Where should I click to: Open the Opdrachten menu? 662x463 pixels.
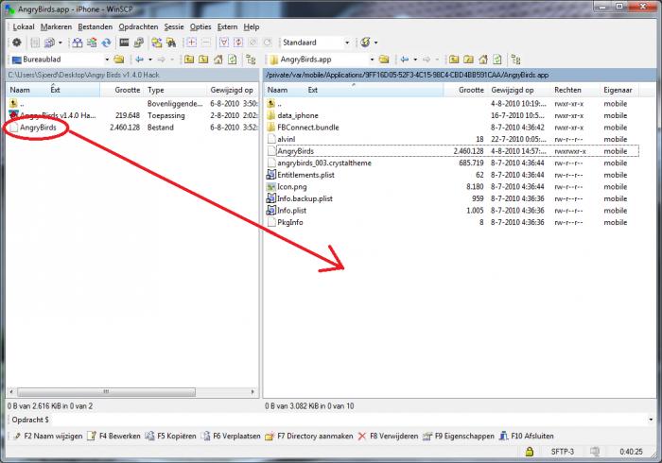tap(138, 26)
